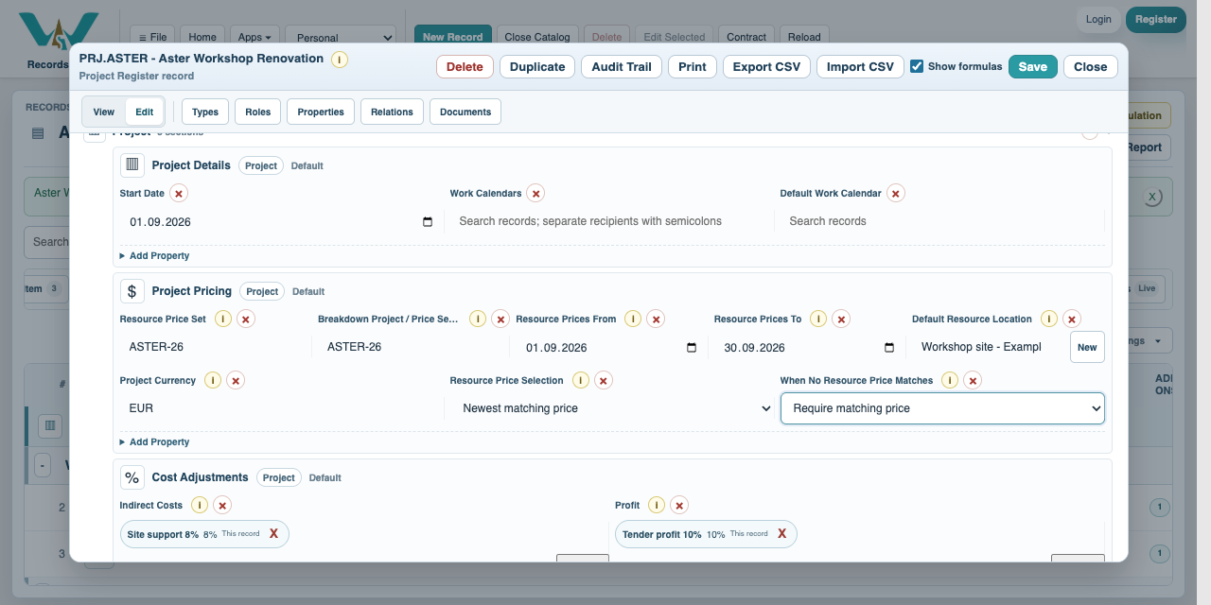The image size is (1211, 605).
Task: Show info for Profit
Action: pyautogui.click(x=657, y=505)
